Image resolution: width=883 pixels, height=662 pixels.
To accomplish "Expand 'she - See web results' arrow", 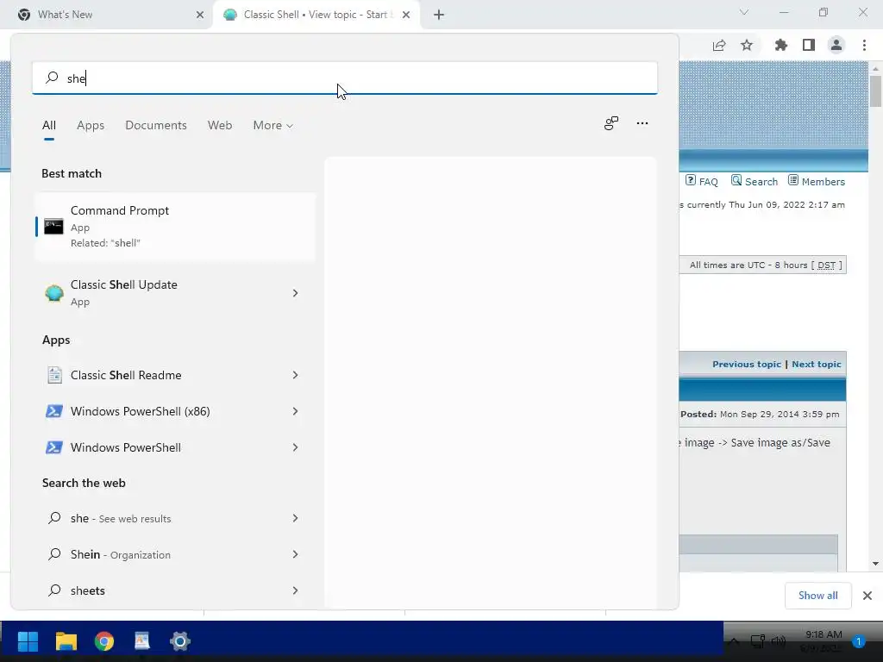I will coord(295,518).
